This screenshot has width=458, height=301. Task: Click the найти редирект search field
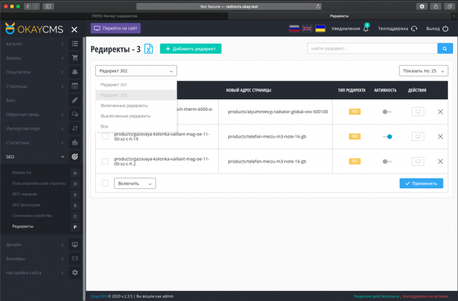[372, 49]
